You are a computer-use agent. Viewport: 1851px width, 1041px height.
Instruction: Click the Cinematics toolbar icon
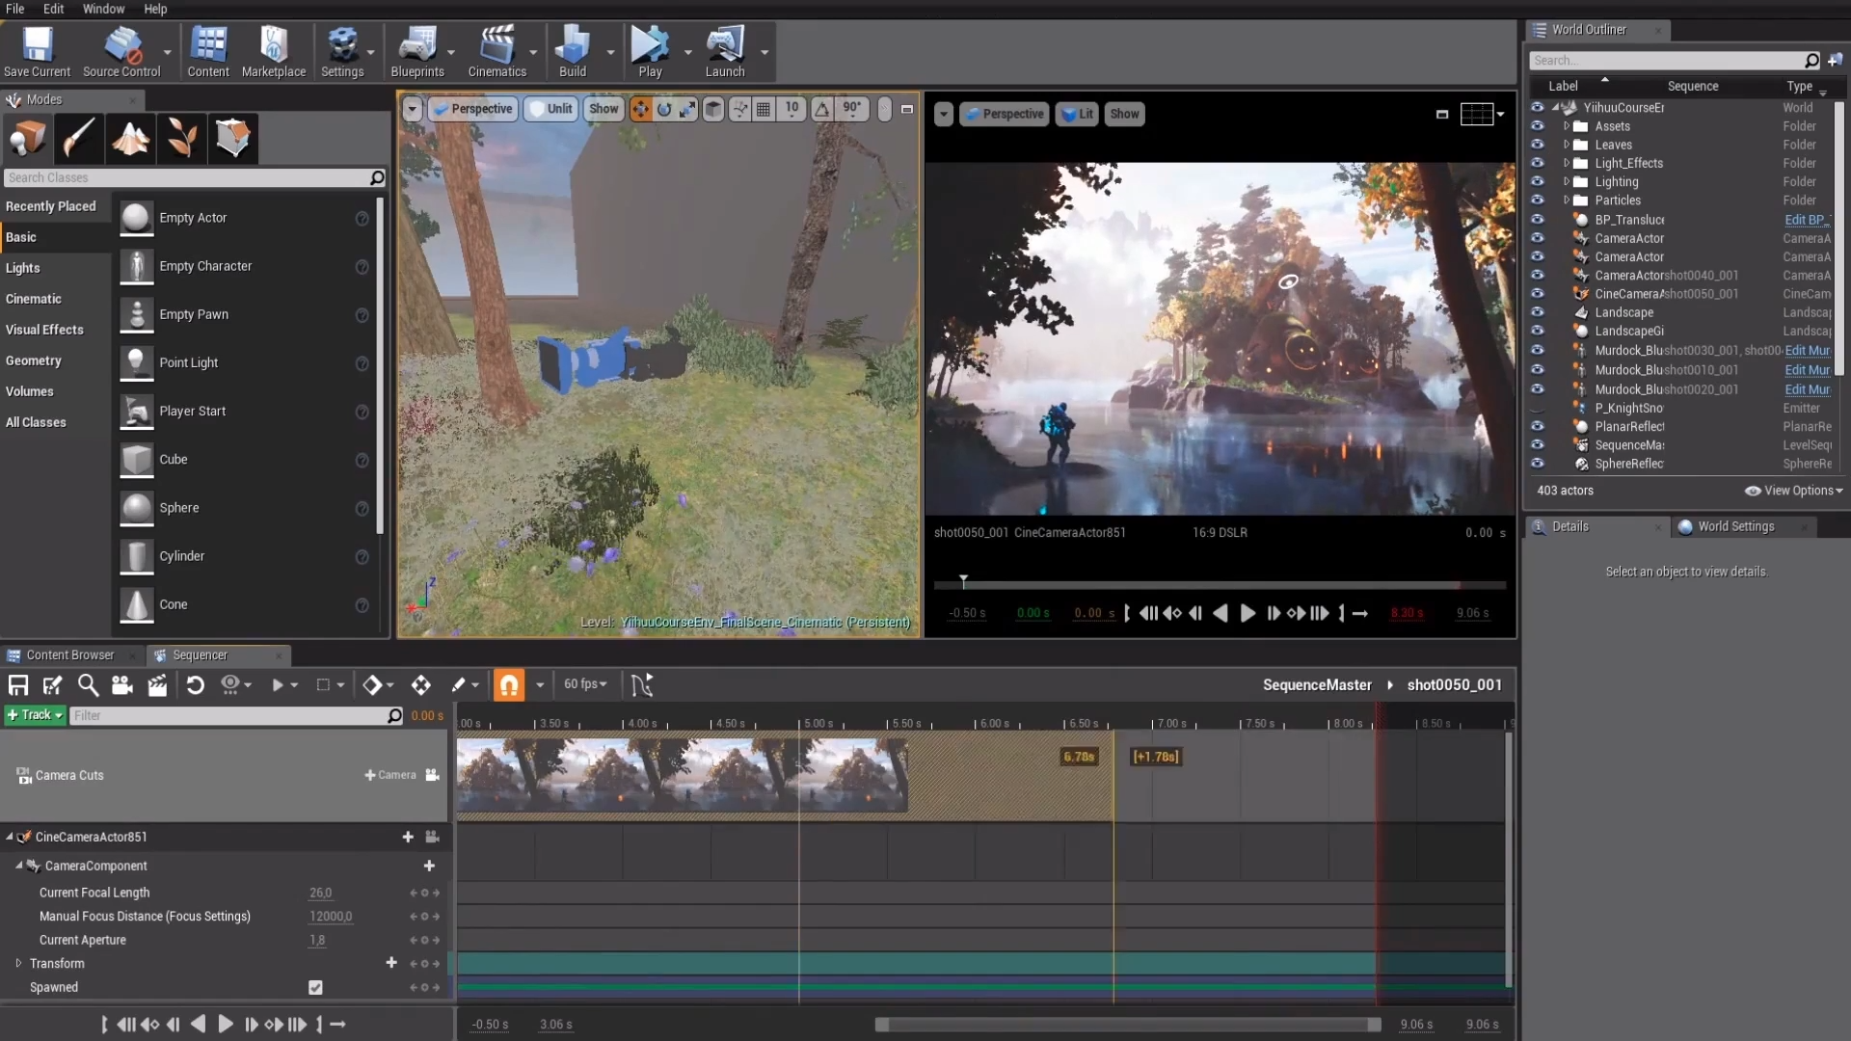[x=497, y=52]
